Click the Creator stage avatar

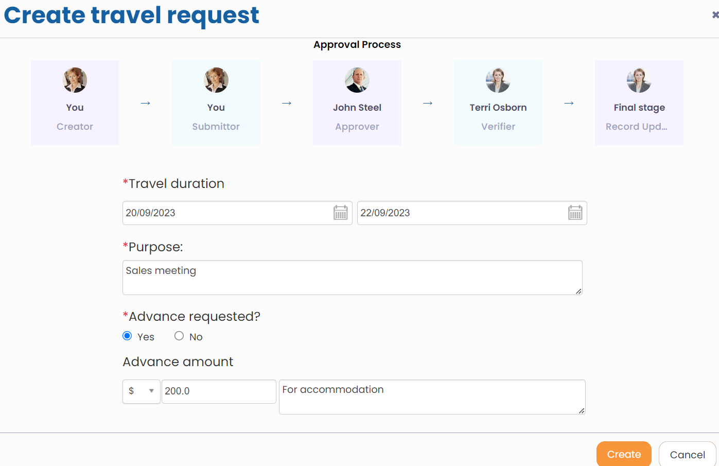pyautogui.click(x=75, y=80)
